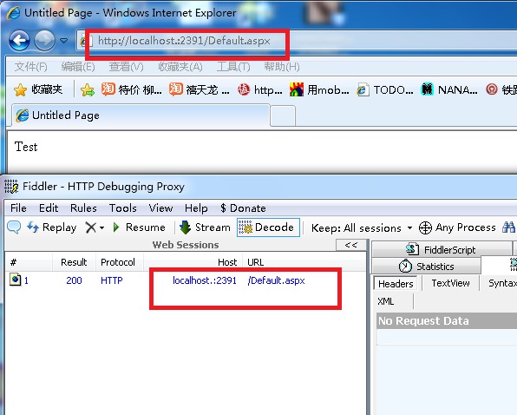The image size is (517, 415).
Task: Open the Rules menu in Fiddler
Action: pos(83,208)
